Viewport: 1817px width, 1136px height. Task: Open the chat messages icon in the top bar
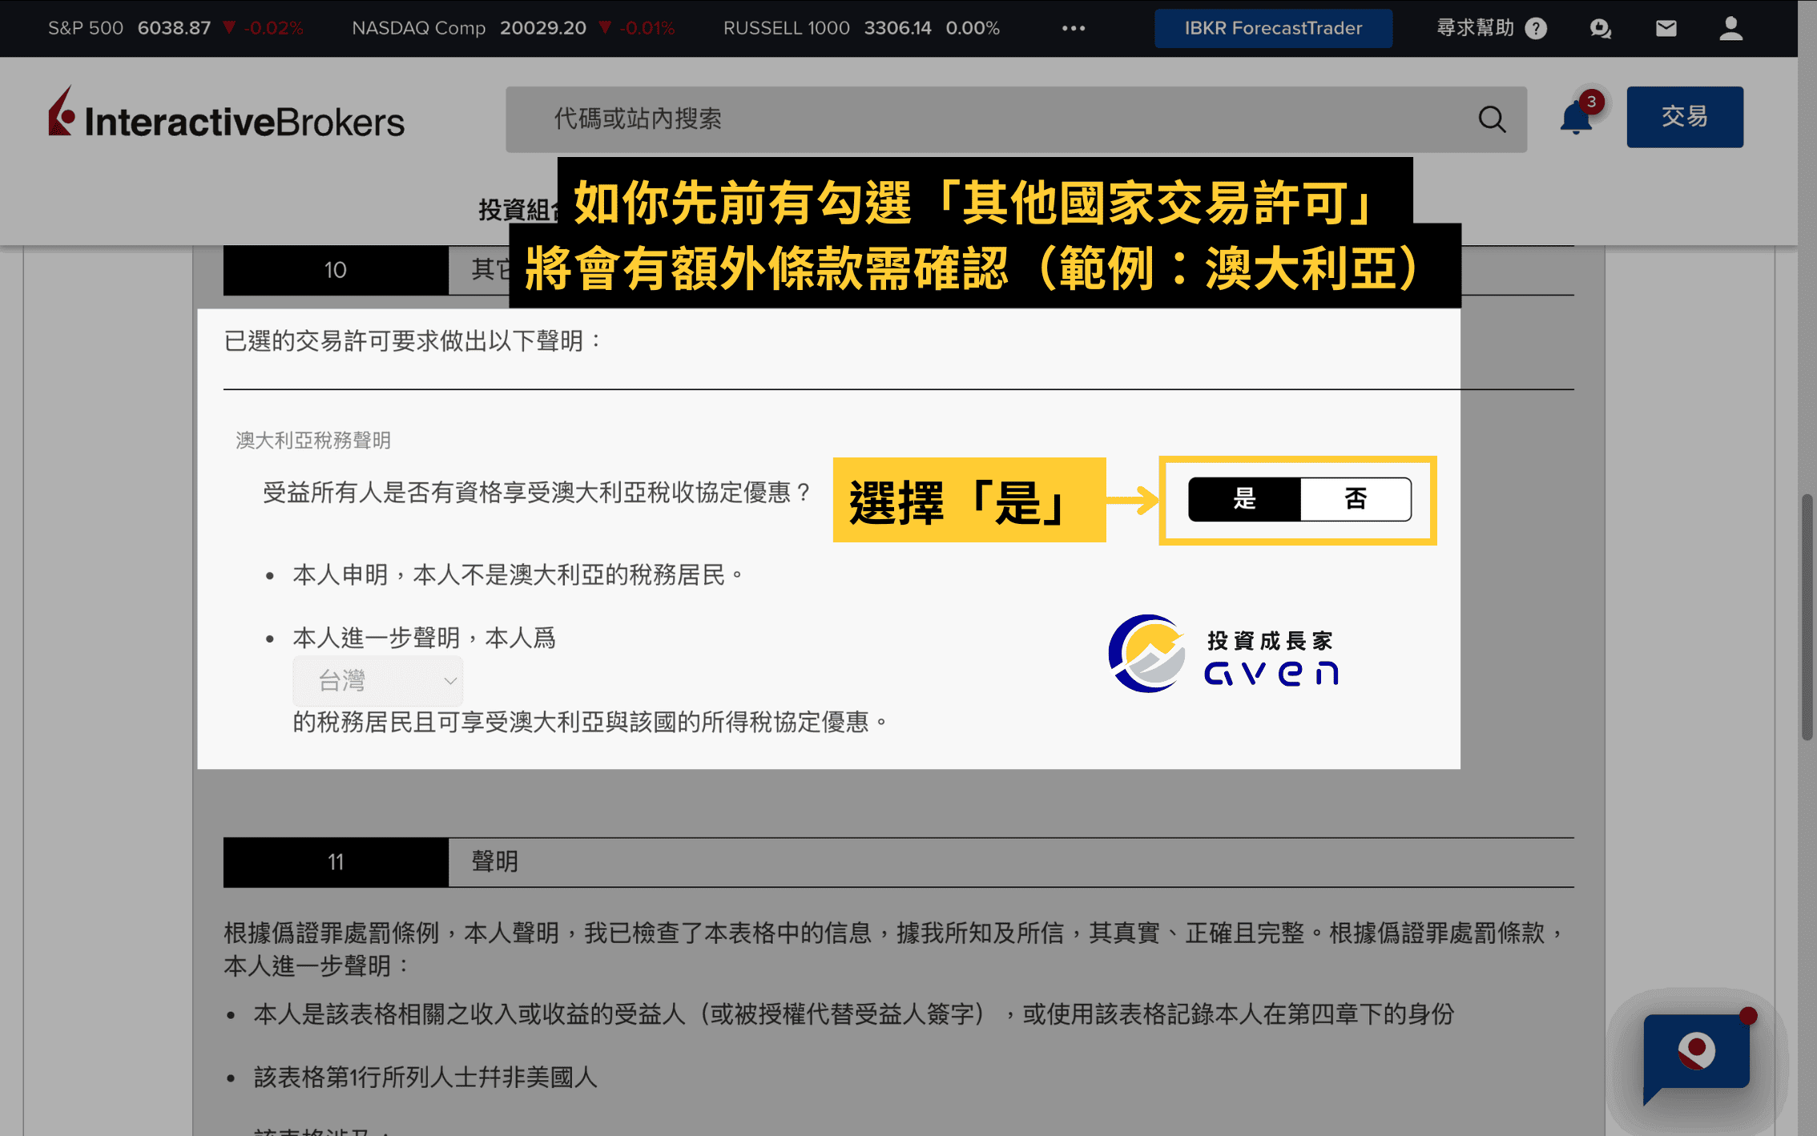1600,28
